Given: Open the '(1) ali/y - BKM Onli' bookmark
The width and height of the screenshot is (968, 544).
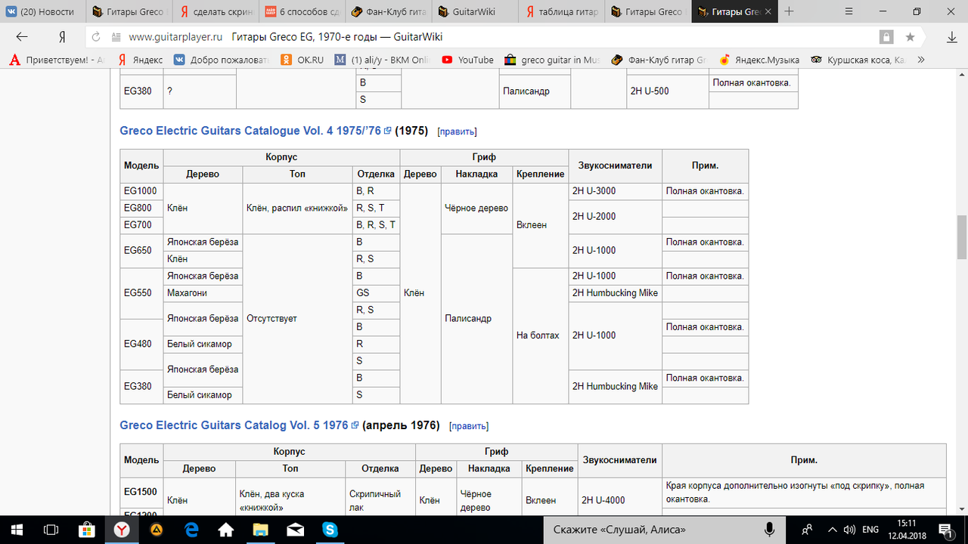Looking at the screenshot, I should tap(383, 60).
